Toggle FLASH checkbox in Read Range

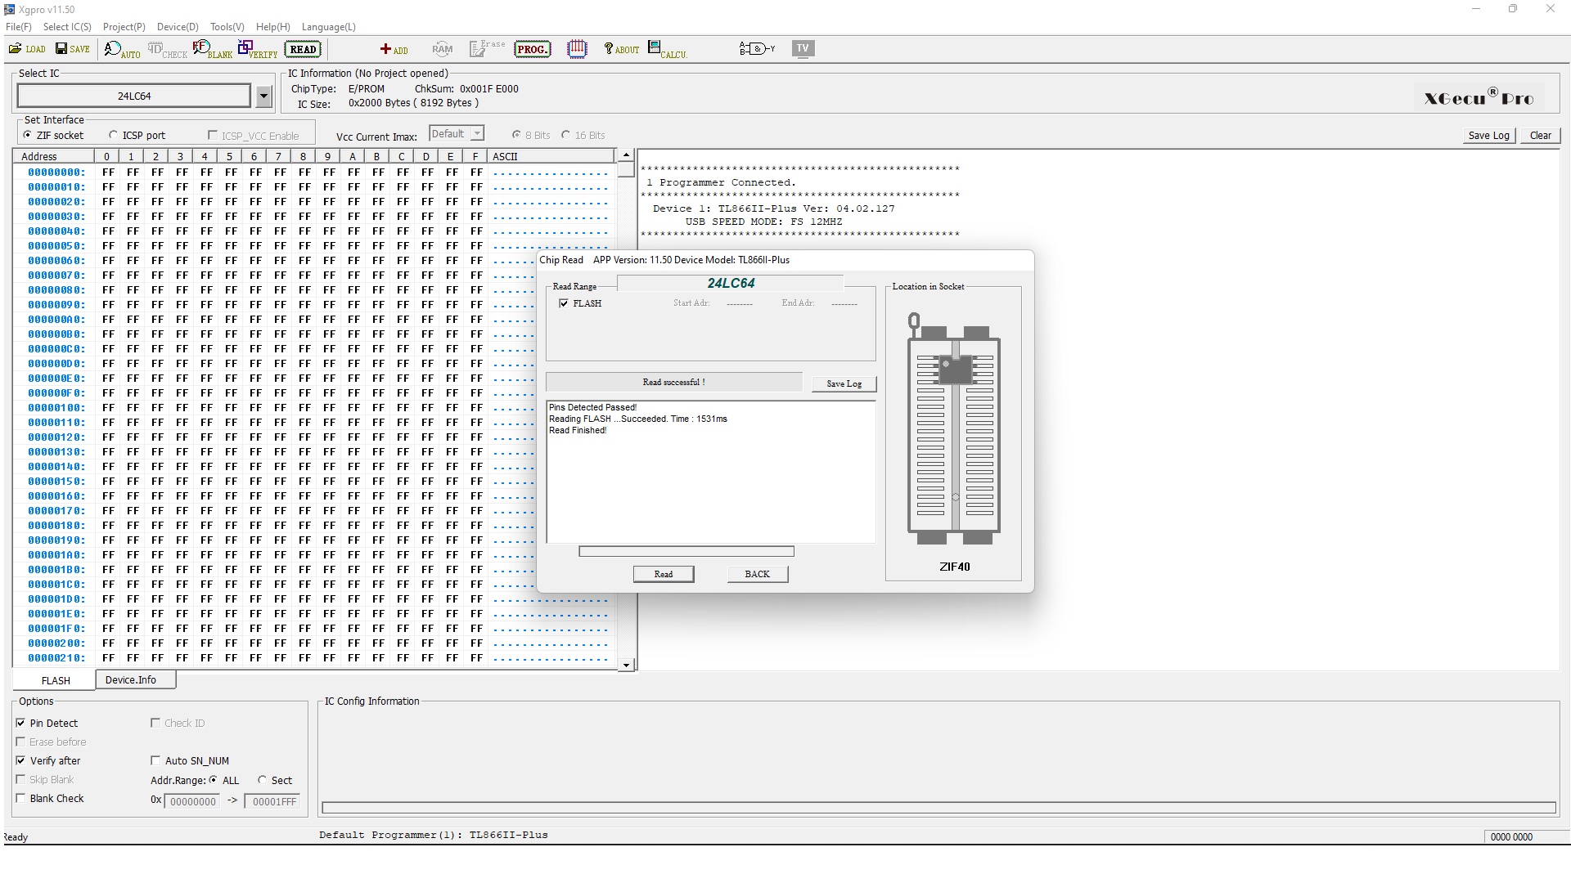pyautogui.click(x=564, y=303)
